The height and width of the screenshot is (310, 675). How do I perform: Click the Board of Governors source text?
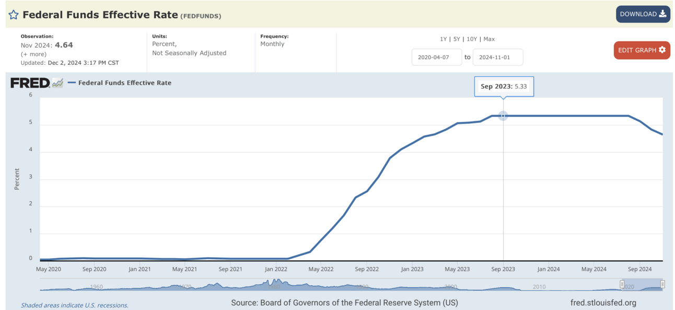pyautogui.click(x=345, y=303)
